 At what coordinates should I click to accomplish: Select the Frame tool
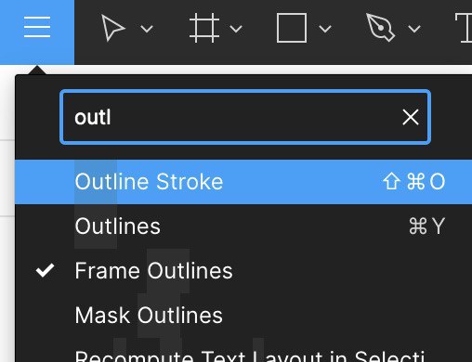pos(204,28)
